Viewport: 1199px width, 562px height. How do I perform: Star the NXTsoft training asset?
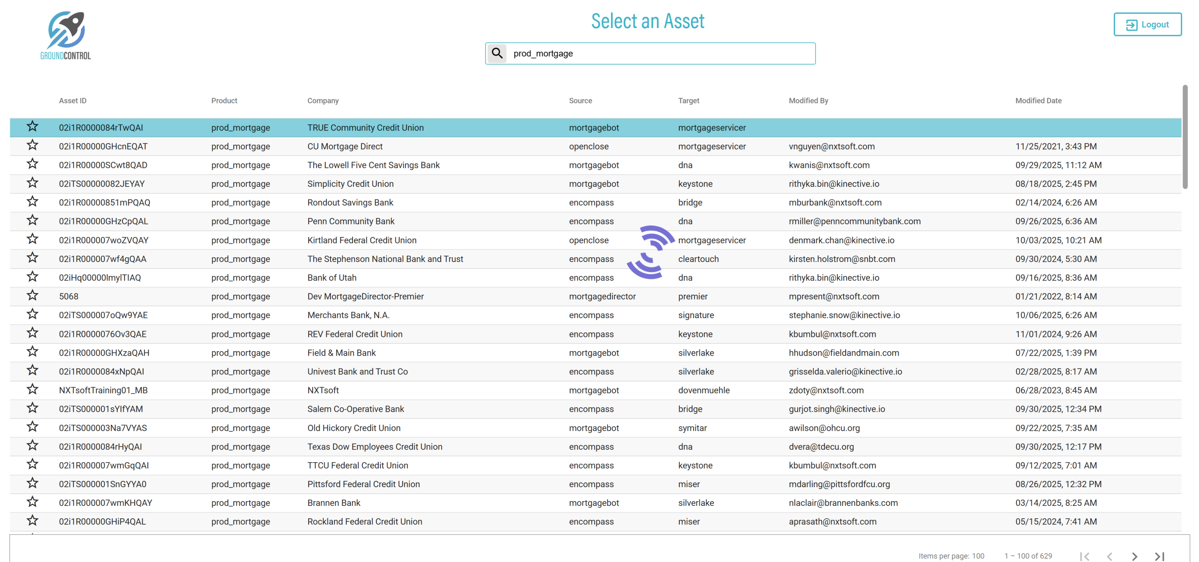[x=32, y=390]
